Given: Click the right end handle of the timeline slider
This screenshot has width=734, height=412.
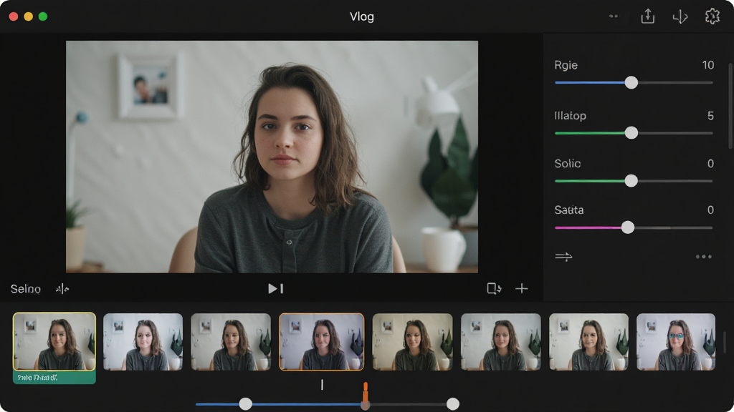Looking at the screenshot, I should pyautogui.click(x=453, y=404).
